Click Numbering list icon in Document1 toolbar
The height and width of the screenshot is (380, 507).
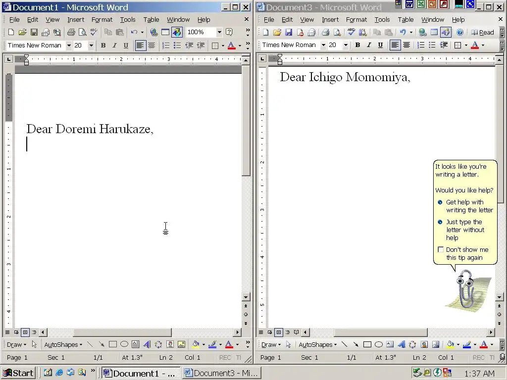[165, 46]
